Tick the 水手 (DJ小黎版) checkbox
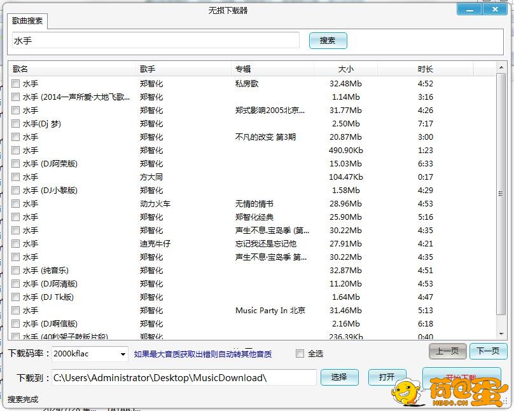The width and height of the screenshot is (514, 411). tap(15, 191)
